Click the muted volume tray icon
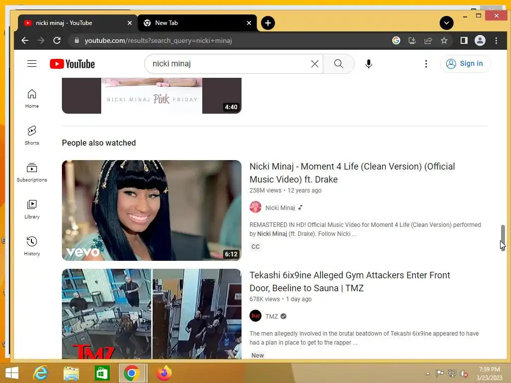The image size is (511, 383). pyautogui.click(x=464, y=374)
